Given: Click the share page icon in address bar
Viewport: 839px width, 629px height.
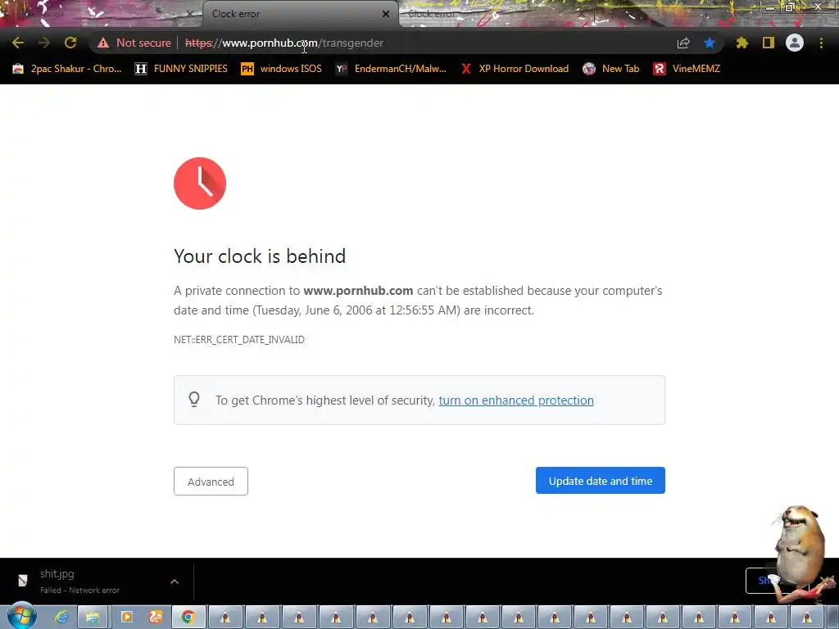Looking at the screenshot, I should (x=683, y=43).
